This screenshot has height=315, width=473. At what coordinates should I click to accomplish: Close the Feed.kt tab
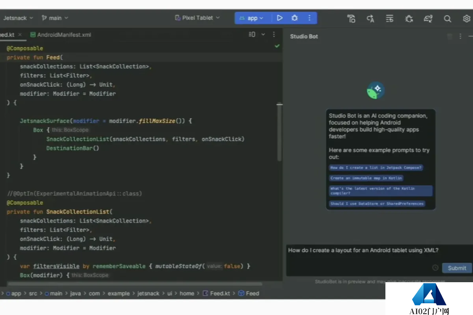[x=20, y=35]
